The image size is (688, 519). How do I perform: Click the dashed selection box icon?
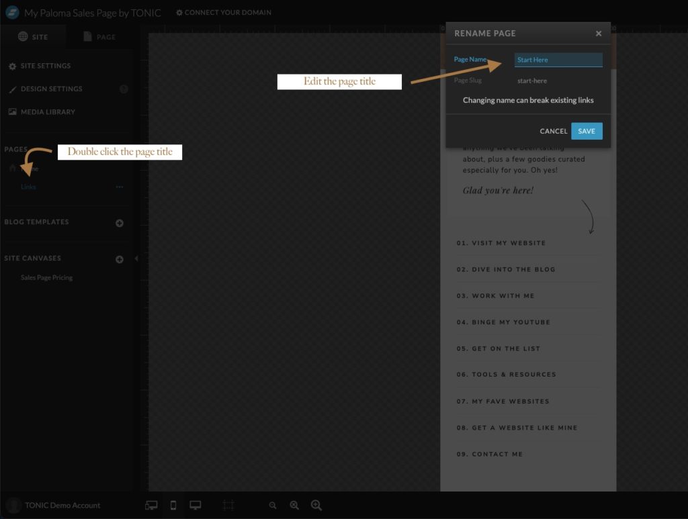pyautogui.click(x=228, y=506)
